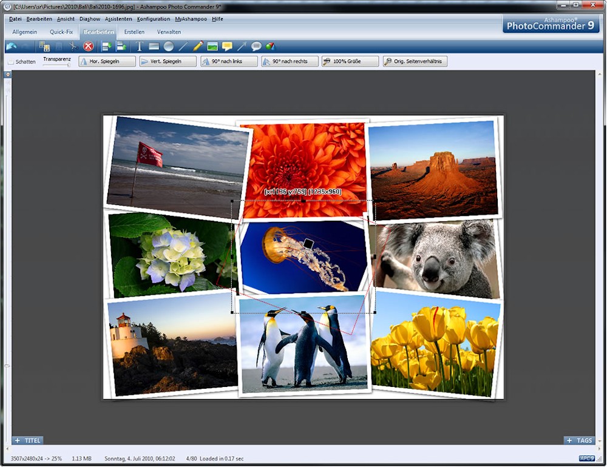Select the yellow note callout tool
Screen dimensions: 607x467
(227, 46)
